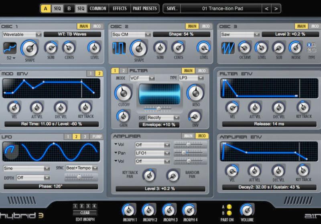Toggle the Part A on indicator
The width and height of the screenshot is (321, 224).
click(x=229, y=206)
